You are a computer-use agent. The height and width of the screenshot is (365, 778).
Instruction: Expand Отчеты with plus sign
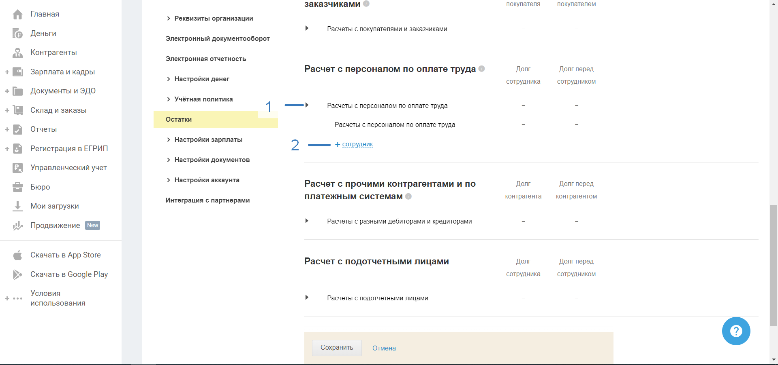click(x=7, y=129)
